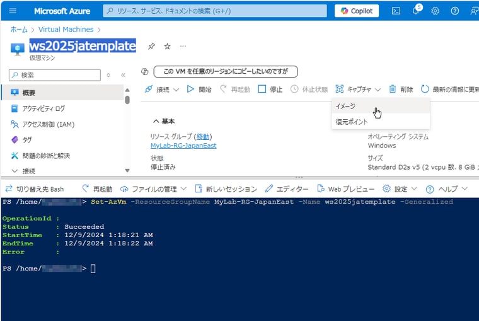Open the help question mark in the header

[455, 11]
